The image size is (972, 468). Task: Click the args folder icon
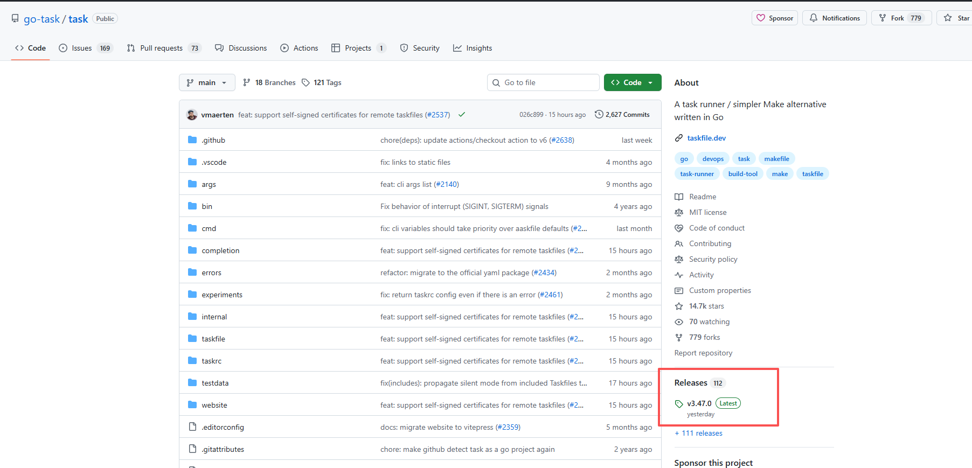click(192, 184)
